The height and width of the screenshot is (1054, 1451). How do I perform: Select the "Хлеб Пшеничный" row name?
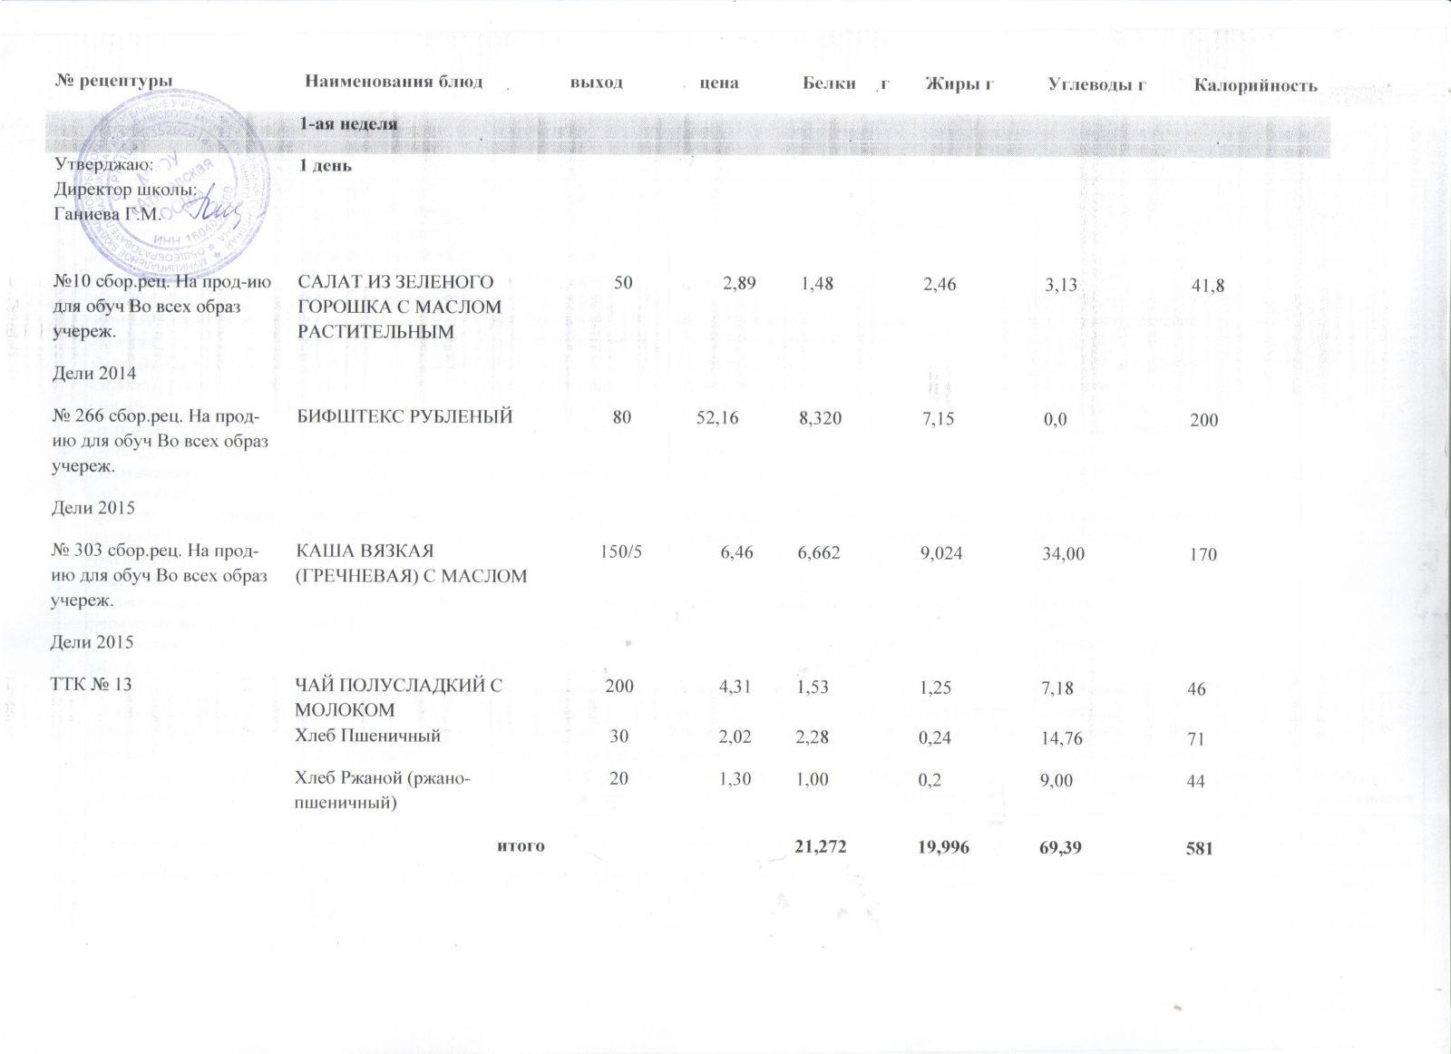pos(367,736)
